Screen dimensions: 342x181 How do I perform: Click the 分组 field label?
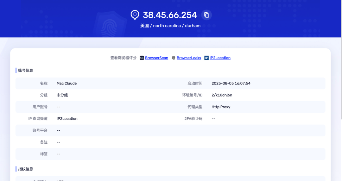(x=44, y=95)
